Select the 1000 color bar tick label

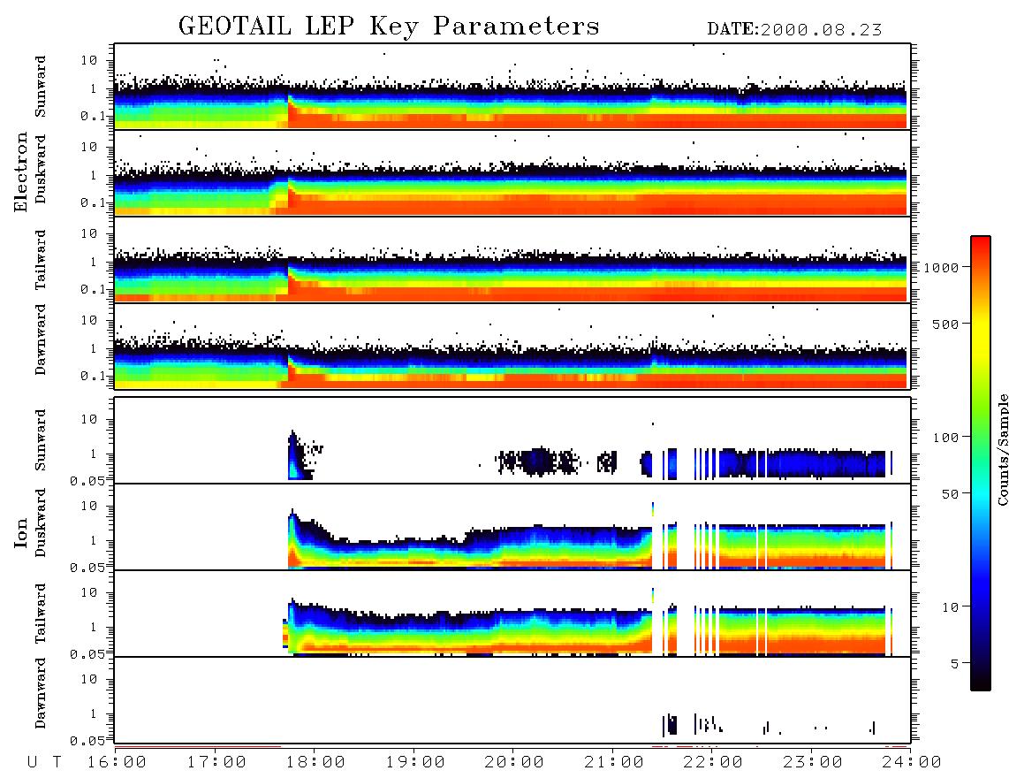click(941, 267)
